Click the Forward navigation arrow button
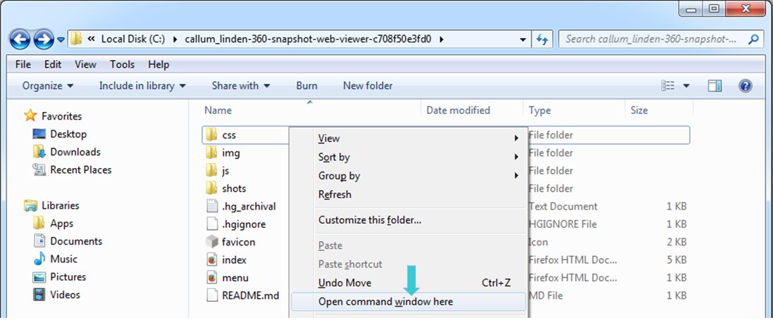 43,39
